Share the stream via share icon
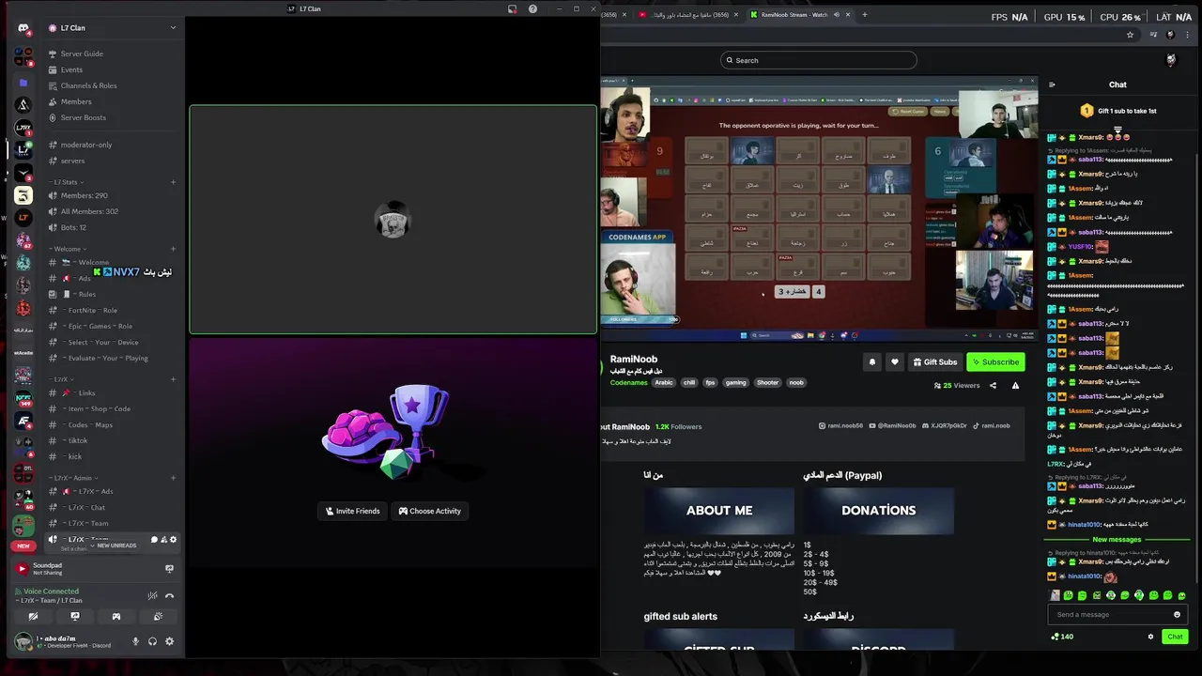 (993, 385)
